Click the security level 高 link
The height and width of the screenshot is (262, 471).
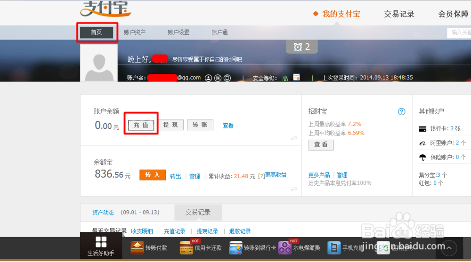(285, 78)
